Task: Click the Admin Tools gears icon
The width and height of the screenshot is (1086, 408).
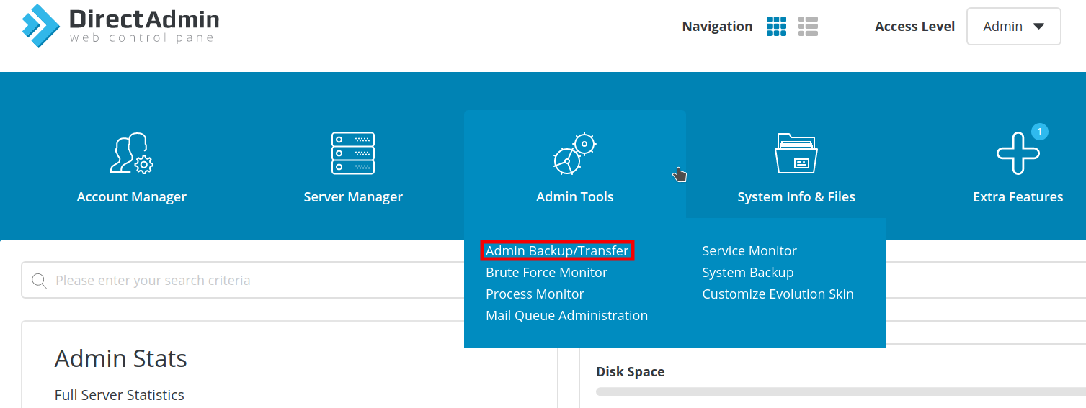Action: coord(575,153)
